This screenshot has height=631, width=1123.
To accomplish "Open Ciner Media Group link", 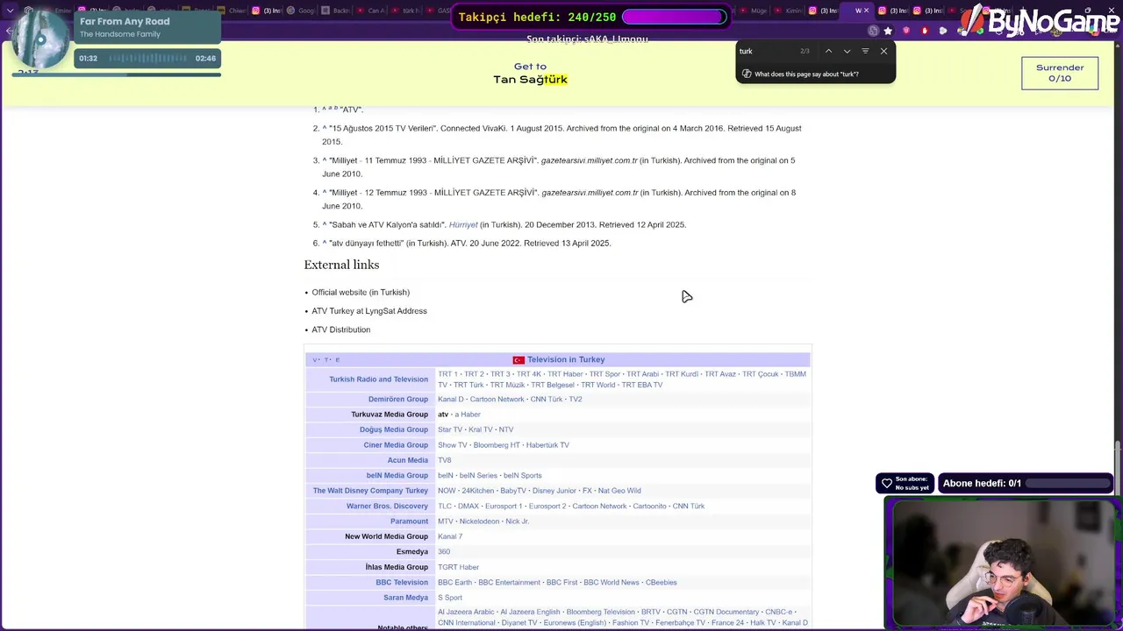I will (396, 445).
